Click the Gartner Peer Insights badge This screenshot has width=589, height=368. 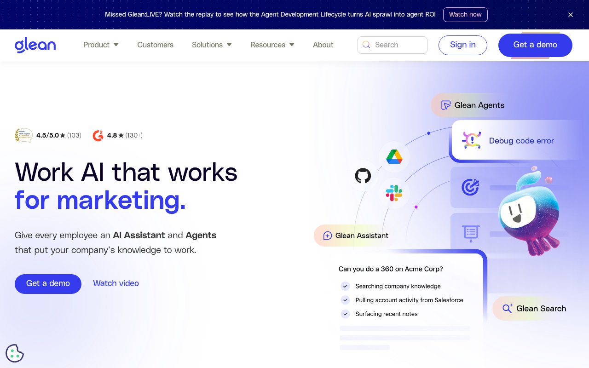point(23,135)
